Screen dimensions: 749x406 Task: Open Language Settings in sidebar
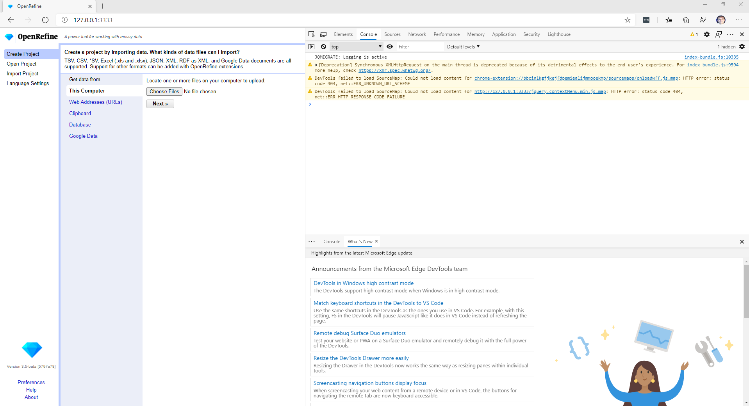point(28,83)
